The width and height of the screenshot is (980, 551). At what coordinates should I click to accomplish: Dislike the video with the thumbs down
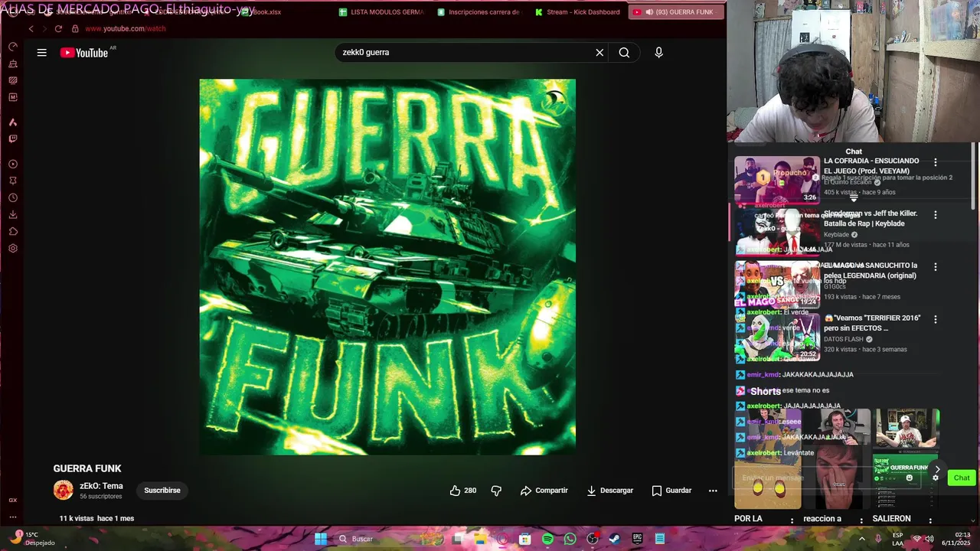(496, 491)
